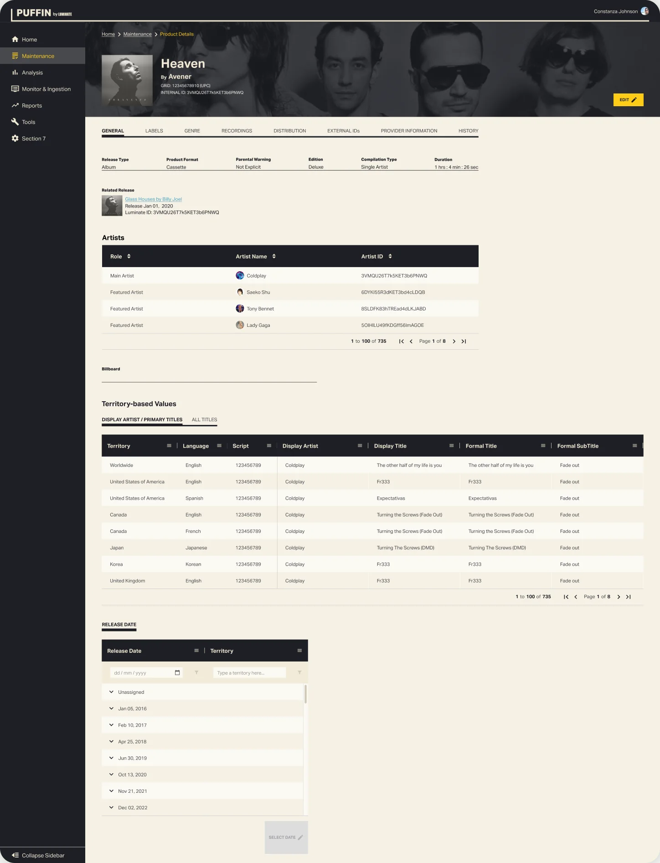Open the History tab
660x863 pixels.
(469, 131)
